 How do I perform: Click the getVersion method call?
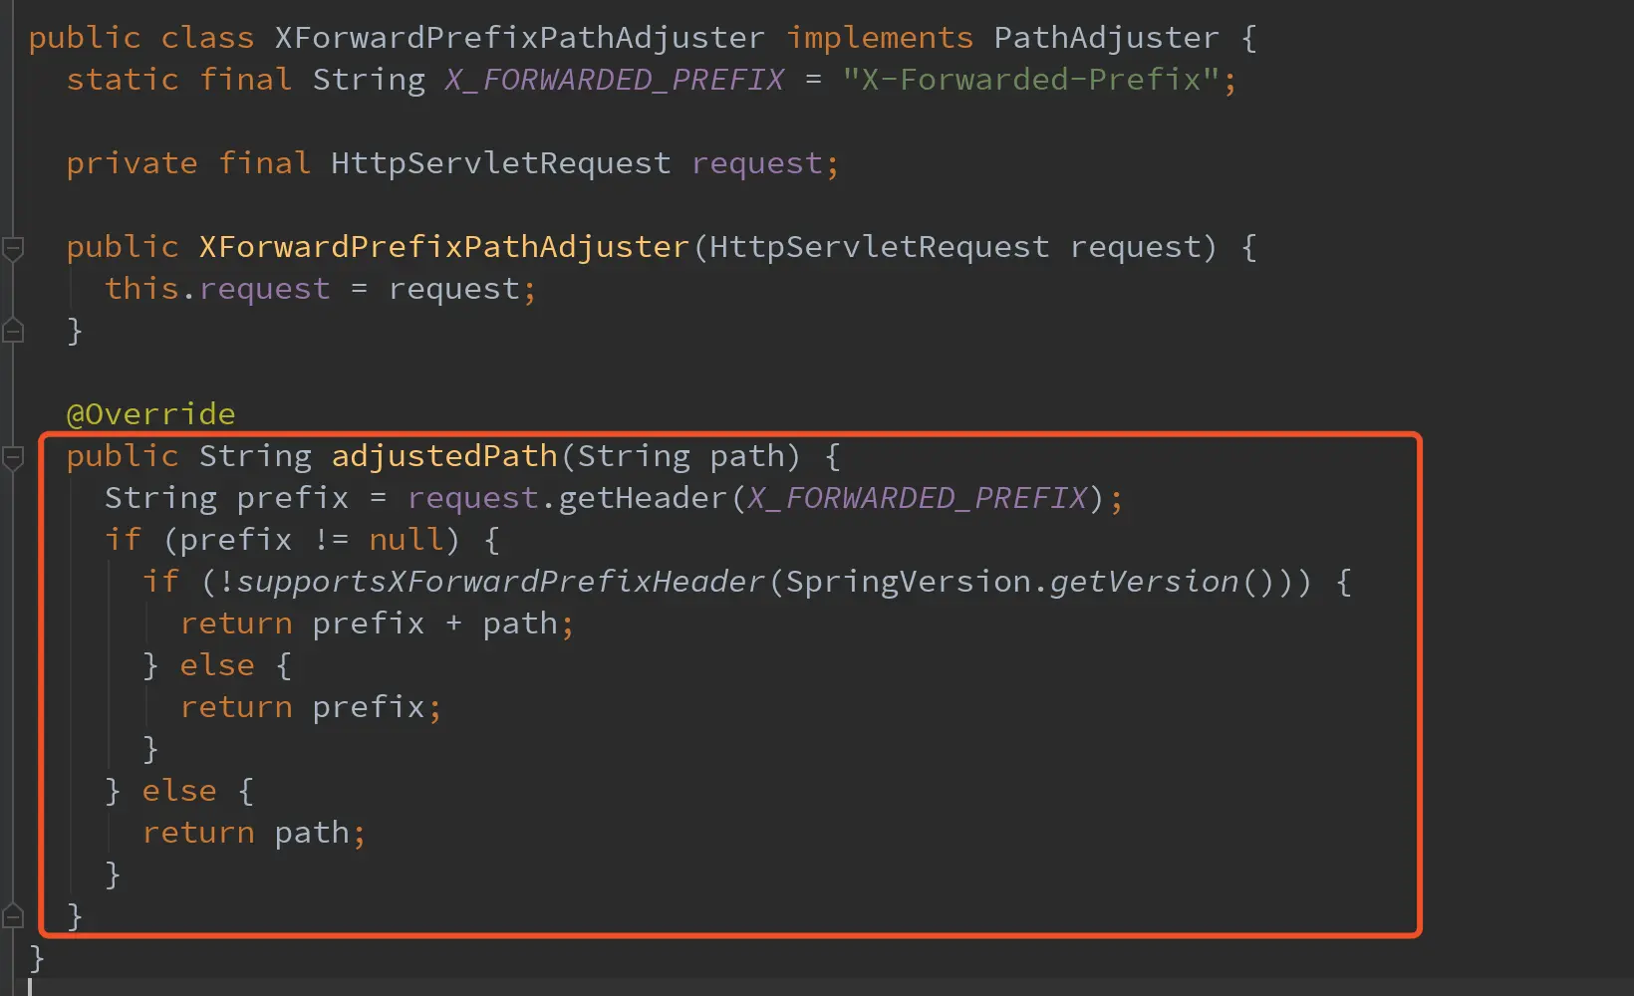coord(1144,582)
